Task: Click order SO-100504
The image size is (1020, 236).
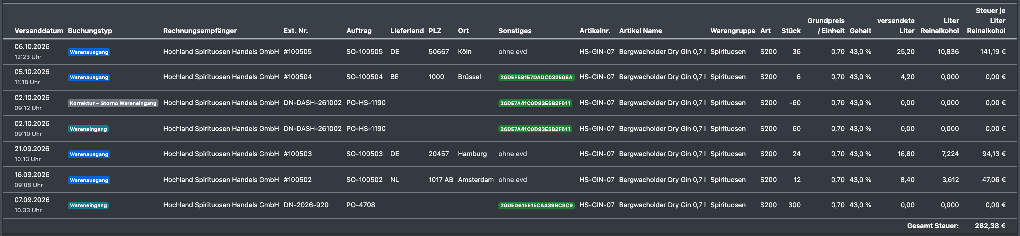Action: tap(365, 77)
